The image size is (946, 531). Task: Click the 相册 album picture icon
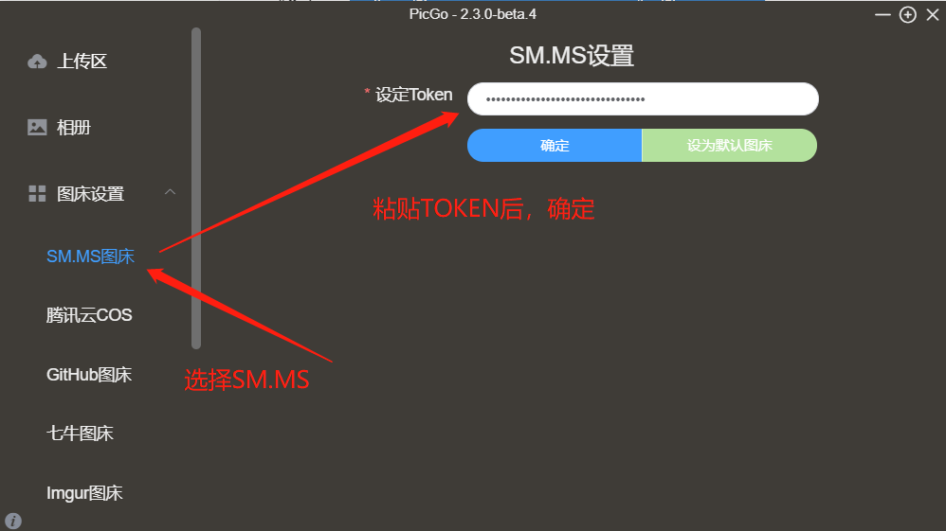37,127
